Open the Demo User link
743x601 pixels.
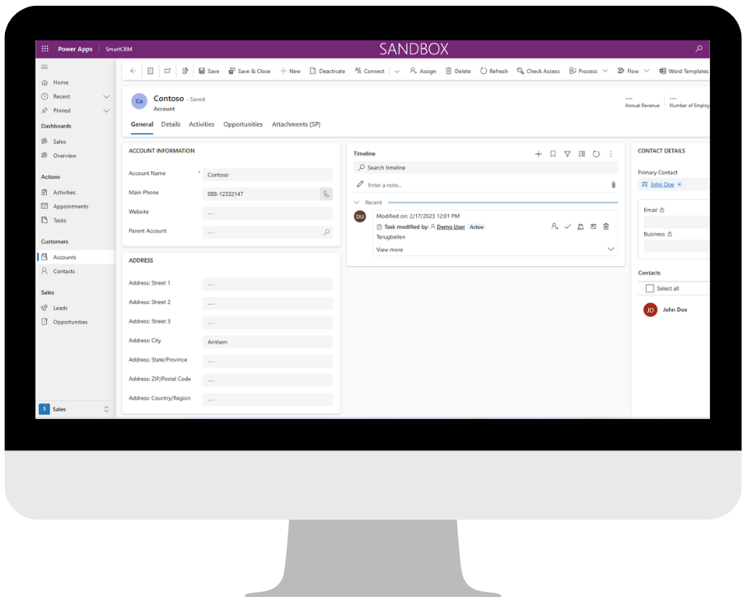tap(450, 226)
